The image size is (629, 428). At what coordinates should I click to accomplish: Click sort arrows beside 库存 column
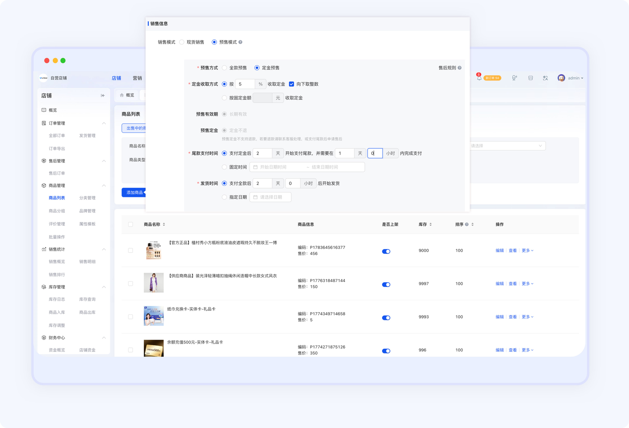click(x=430, y=225)
